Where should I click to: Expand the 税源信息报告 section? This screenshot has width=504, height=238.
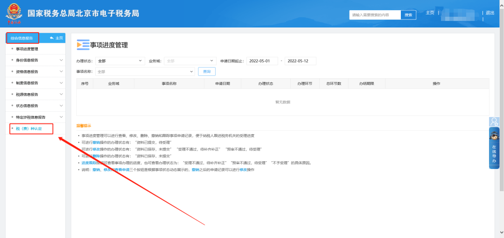pyautogui.click(x=61, y=94)
